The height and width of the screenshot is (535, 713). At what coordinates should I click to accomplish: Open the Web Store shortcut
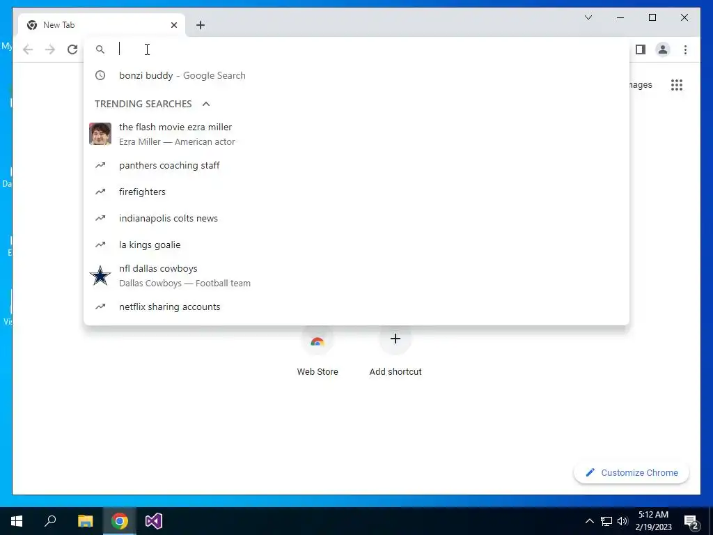(x=318, y=351)
